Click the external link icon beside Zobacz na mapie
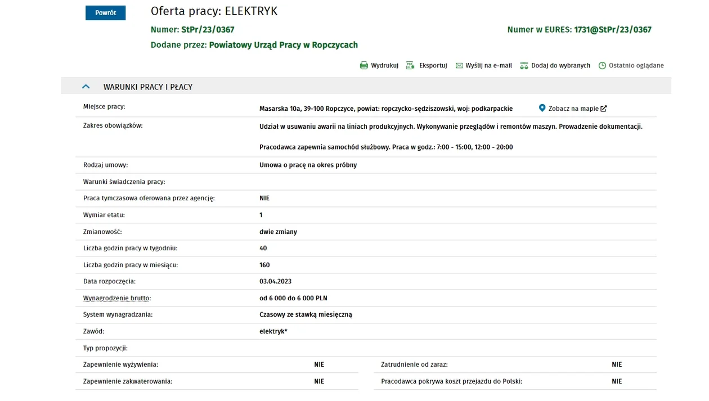Screen dimensions: 709x401 click(604, 109)
